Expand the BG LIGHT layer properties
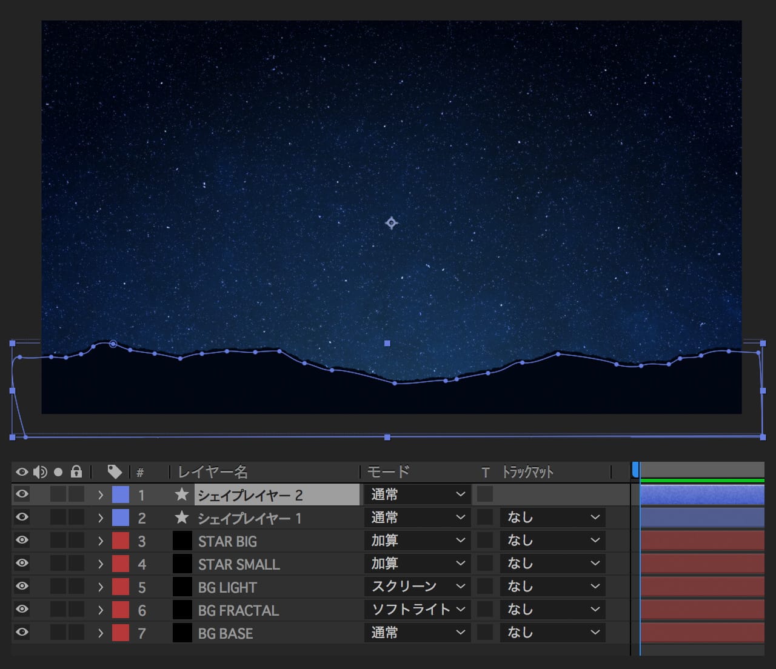Image resolution: width=776 pixels, height=669 pixels. 101,587
